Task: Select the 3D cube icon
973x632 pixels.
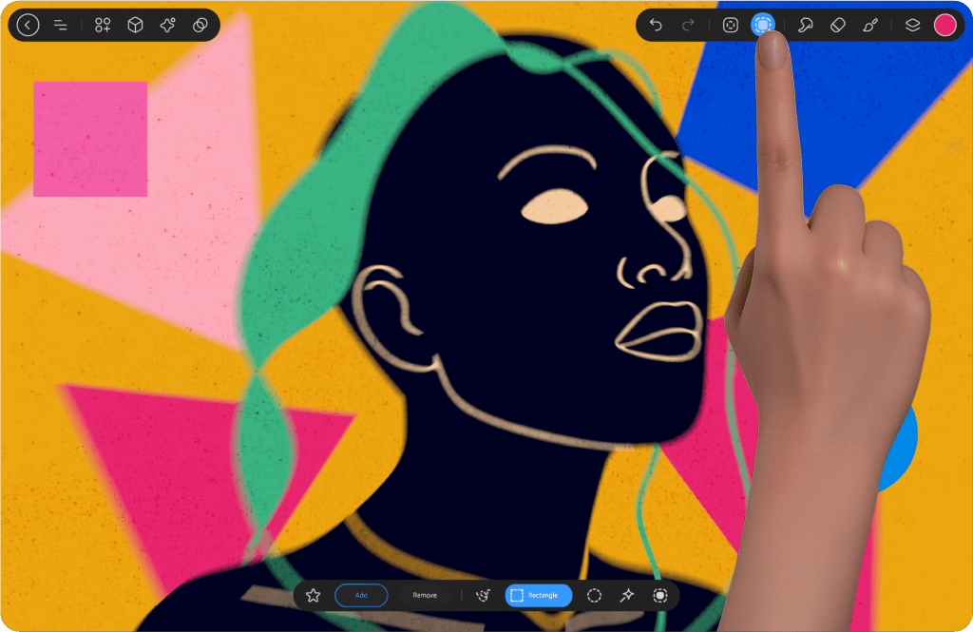Action: tap(136, 26)
